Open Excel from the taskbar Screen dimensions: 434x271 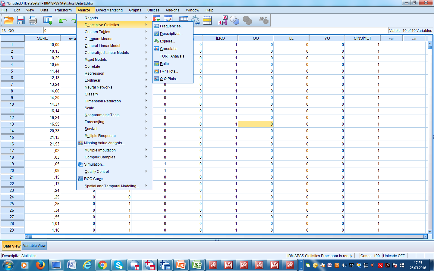[197, 265]
